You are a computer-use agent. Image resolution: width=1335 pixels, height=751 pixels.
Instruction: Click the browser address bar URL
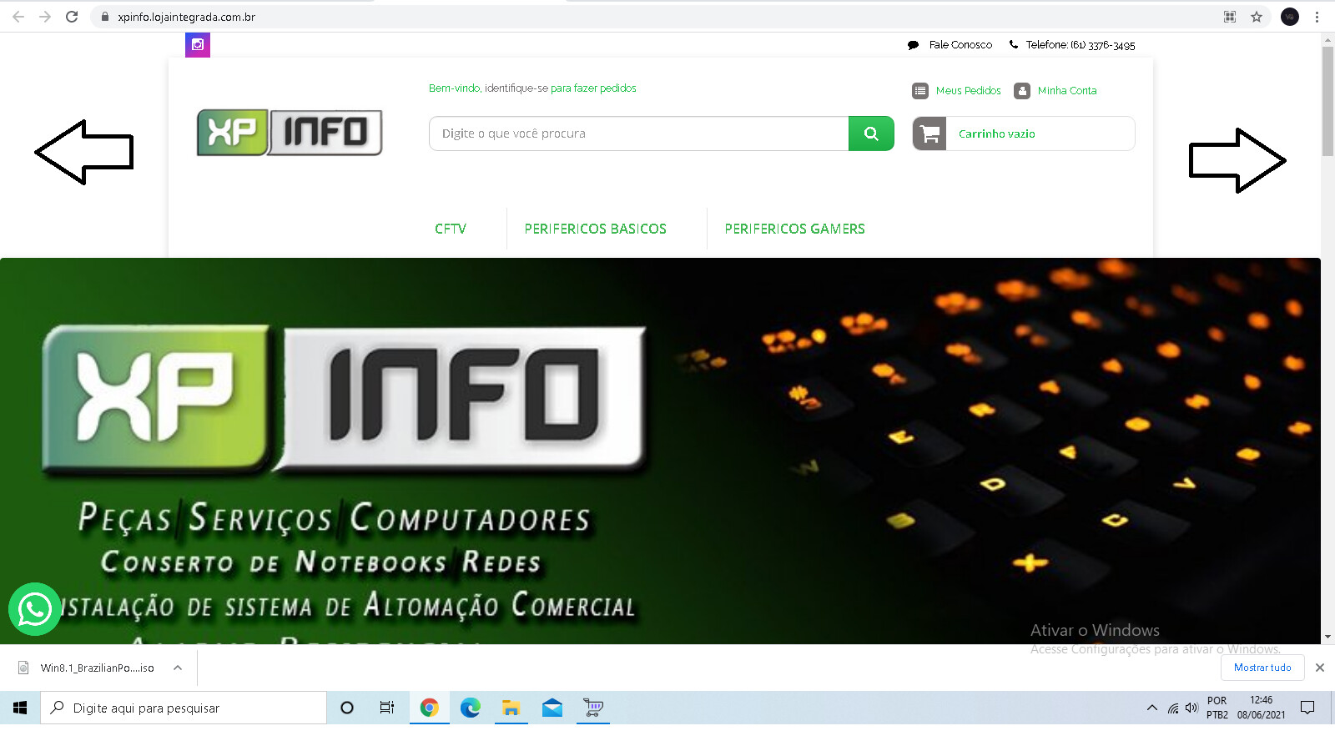pos(186,17)
